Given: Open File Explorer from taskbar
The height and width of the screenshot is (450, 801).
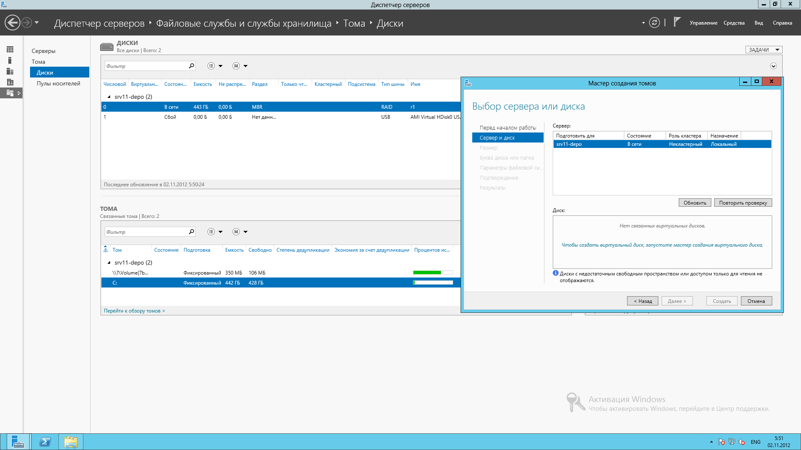Looking at the screenshot, I should (71, 442).
